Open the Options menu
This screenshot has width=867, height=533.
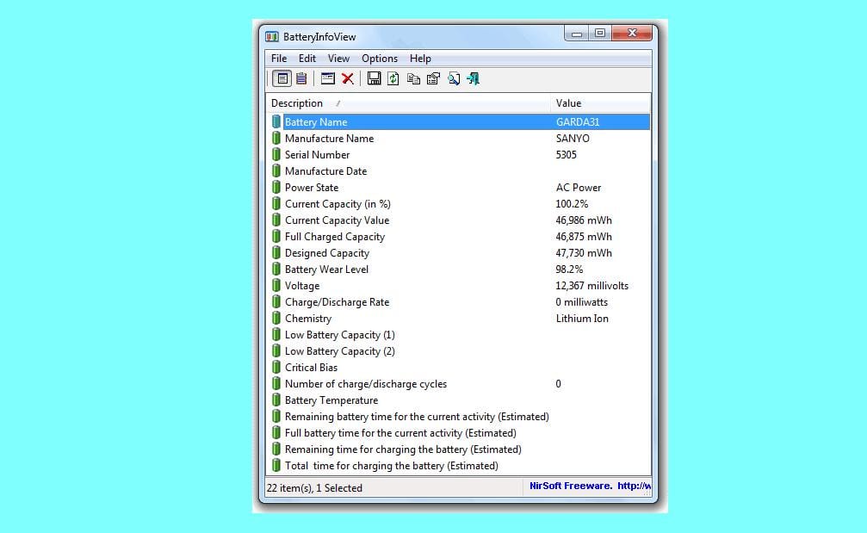(x=380, y=58)
